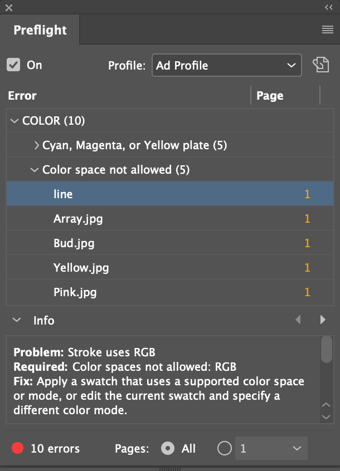Screen dimensions: 340x471
Task: Collapse panel with double-arrow icon
Action: (x=329, y=7)
